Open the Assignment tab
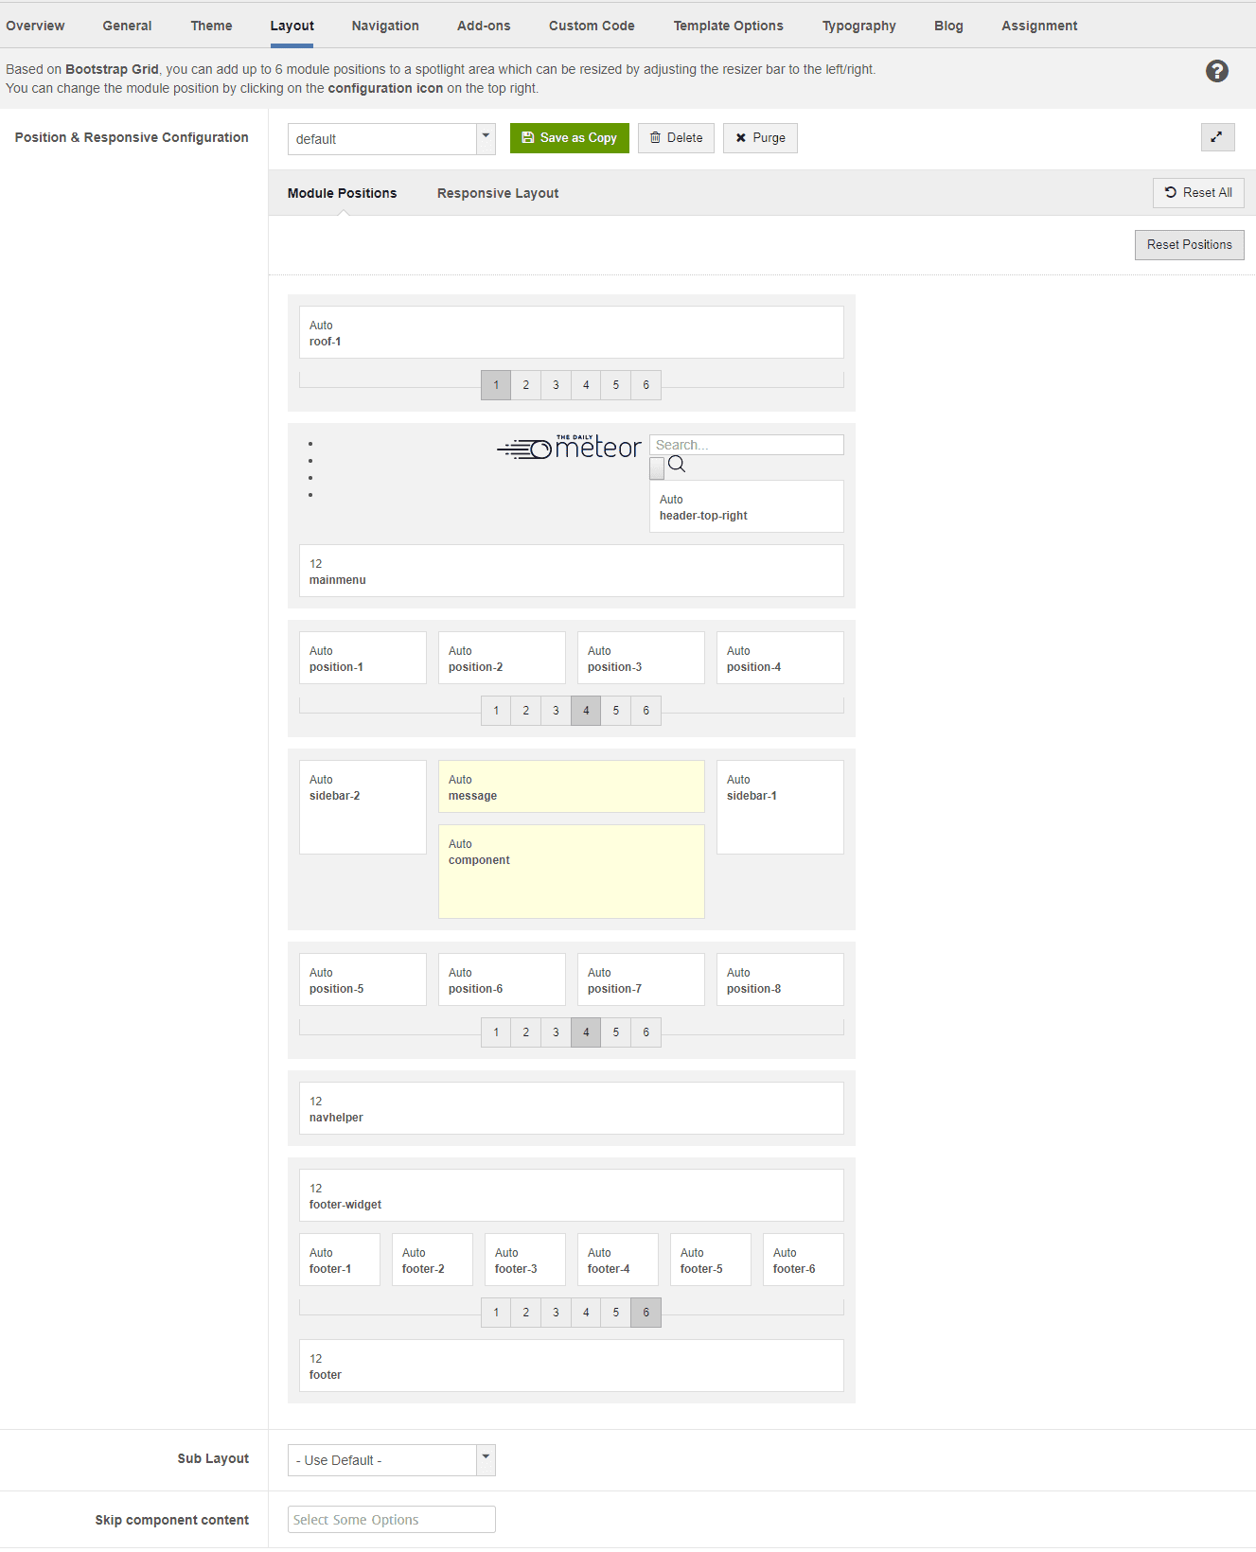Screen dimensions: 1256x1552 point(1039,26)
